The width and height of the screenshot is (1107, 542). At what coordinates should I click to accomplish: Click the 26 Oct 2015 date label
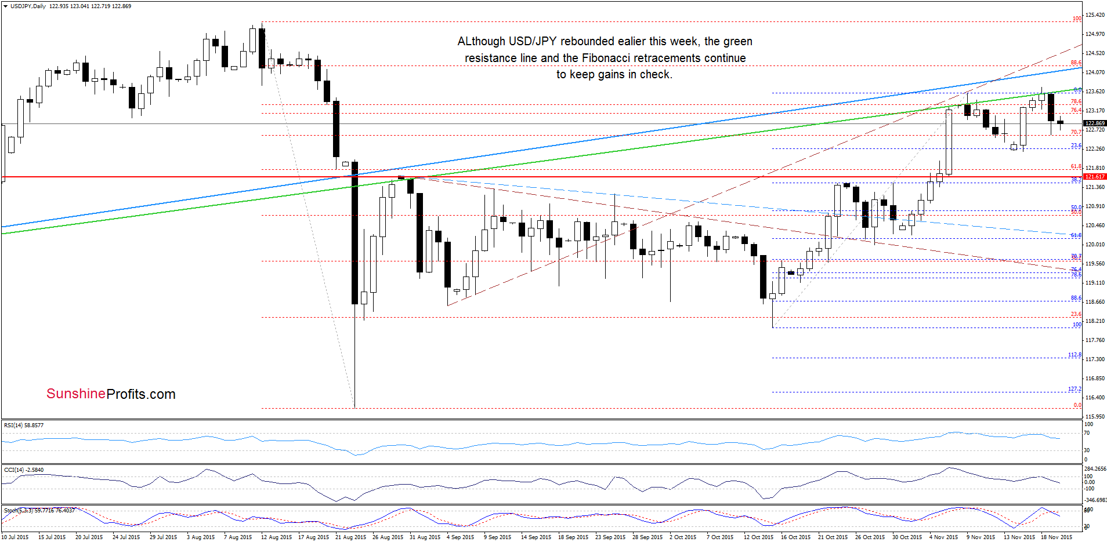tap(870, 537)
